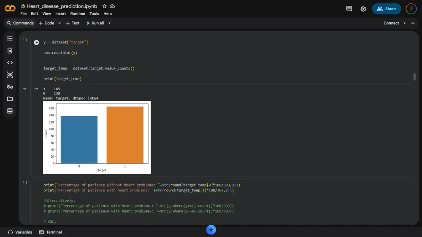Image resolution: width=422 pixels, height=237 pixels.
Task: Click the target_temp value_counts code line
Action: (89, 68)
